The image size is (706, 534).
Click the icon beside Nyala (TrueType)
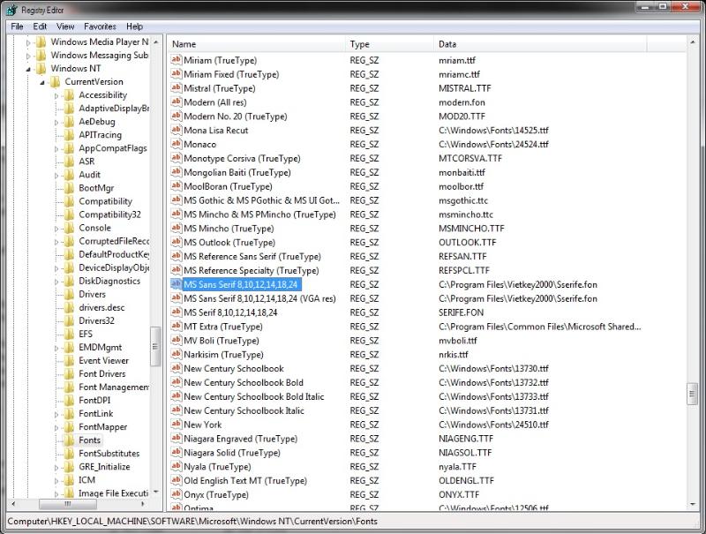[x=176, y=467]
